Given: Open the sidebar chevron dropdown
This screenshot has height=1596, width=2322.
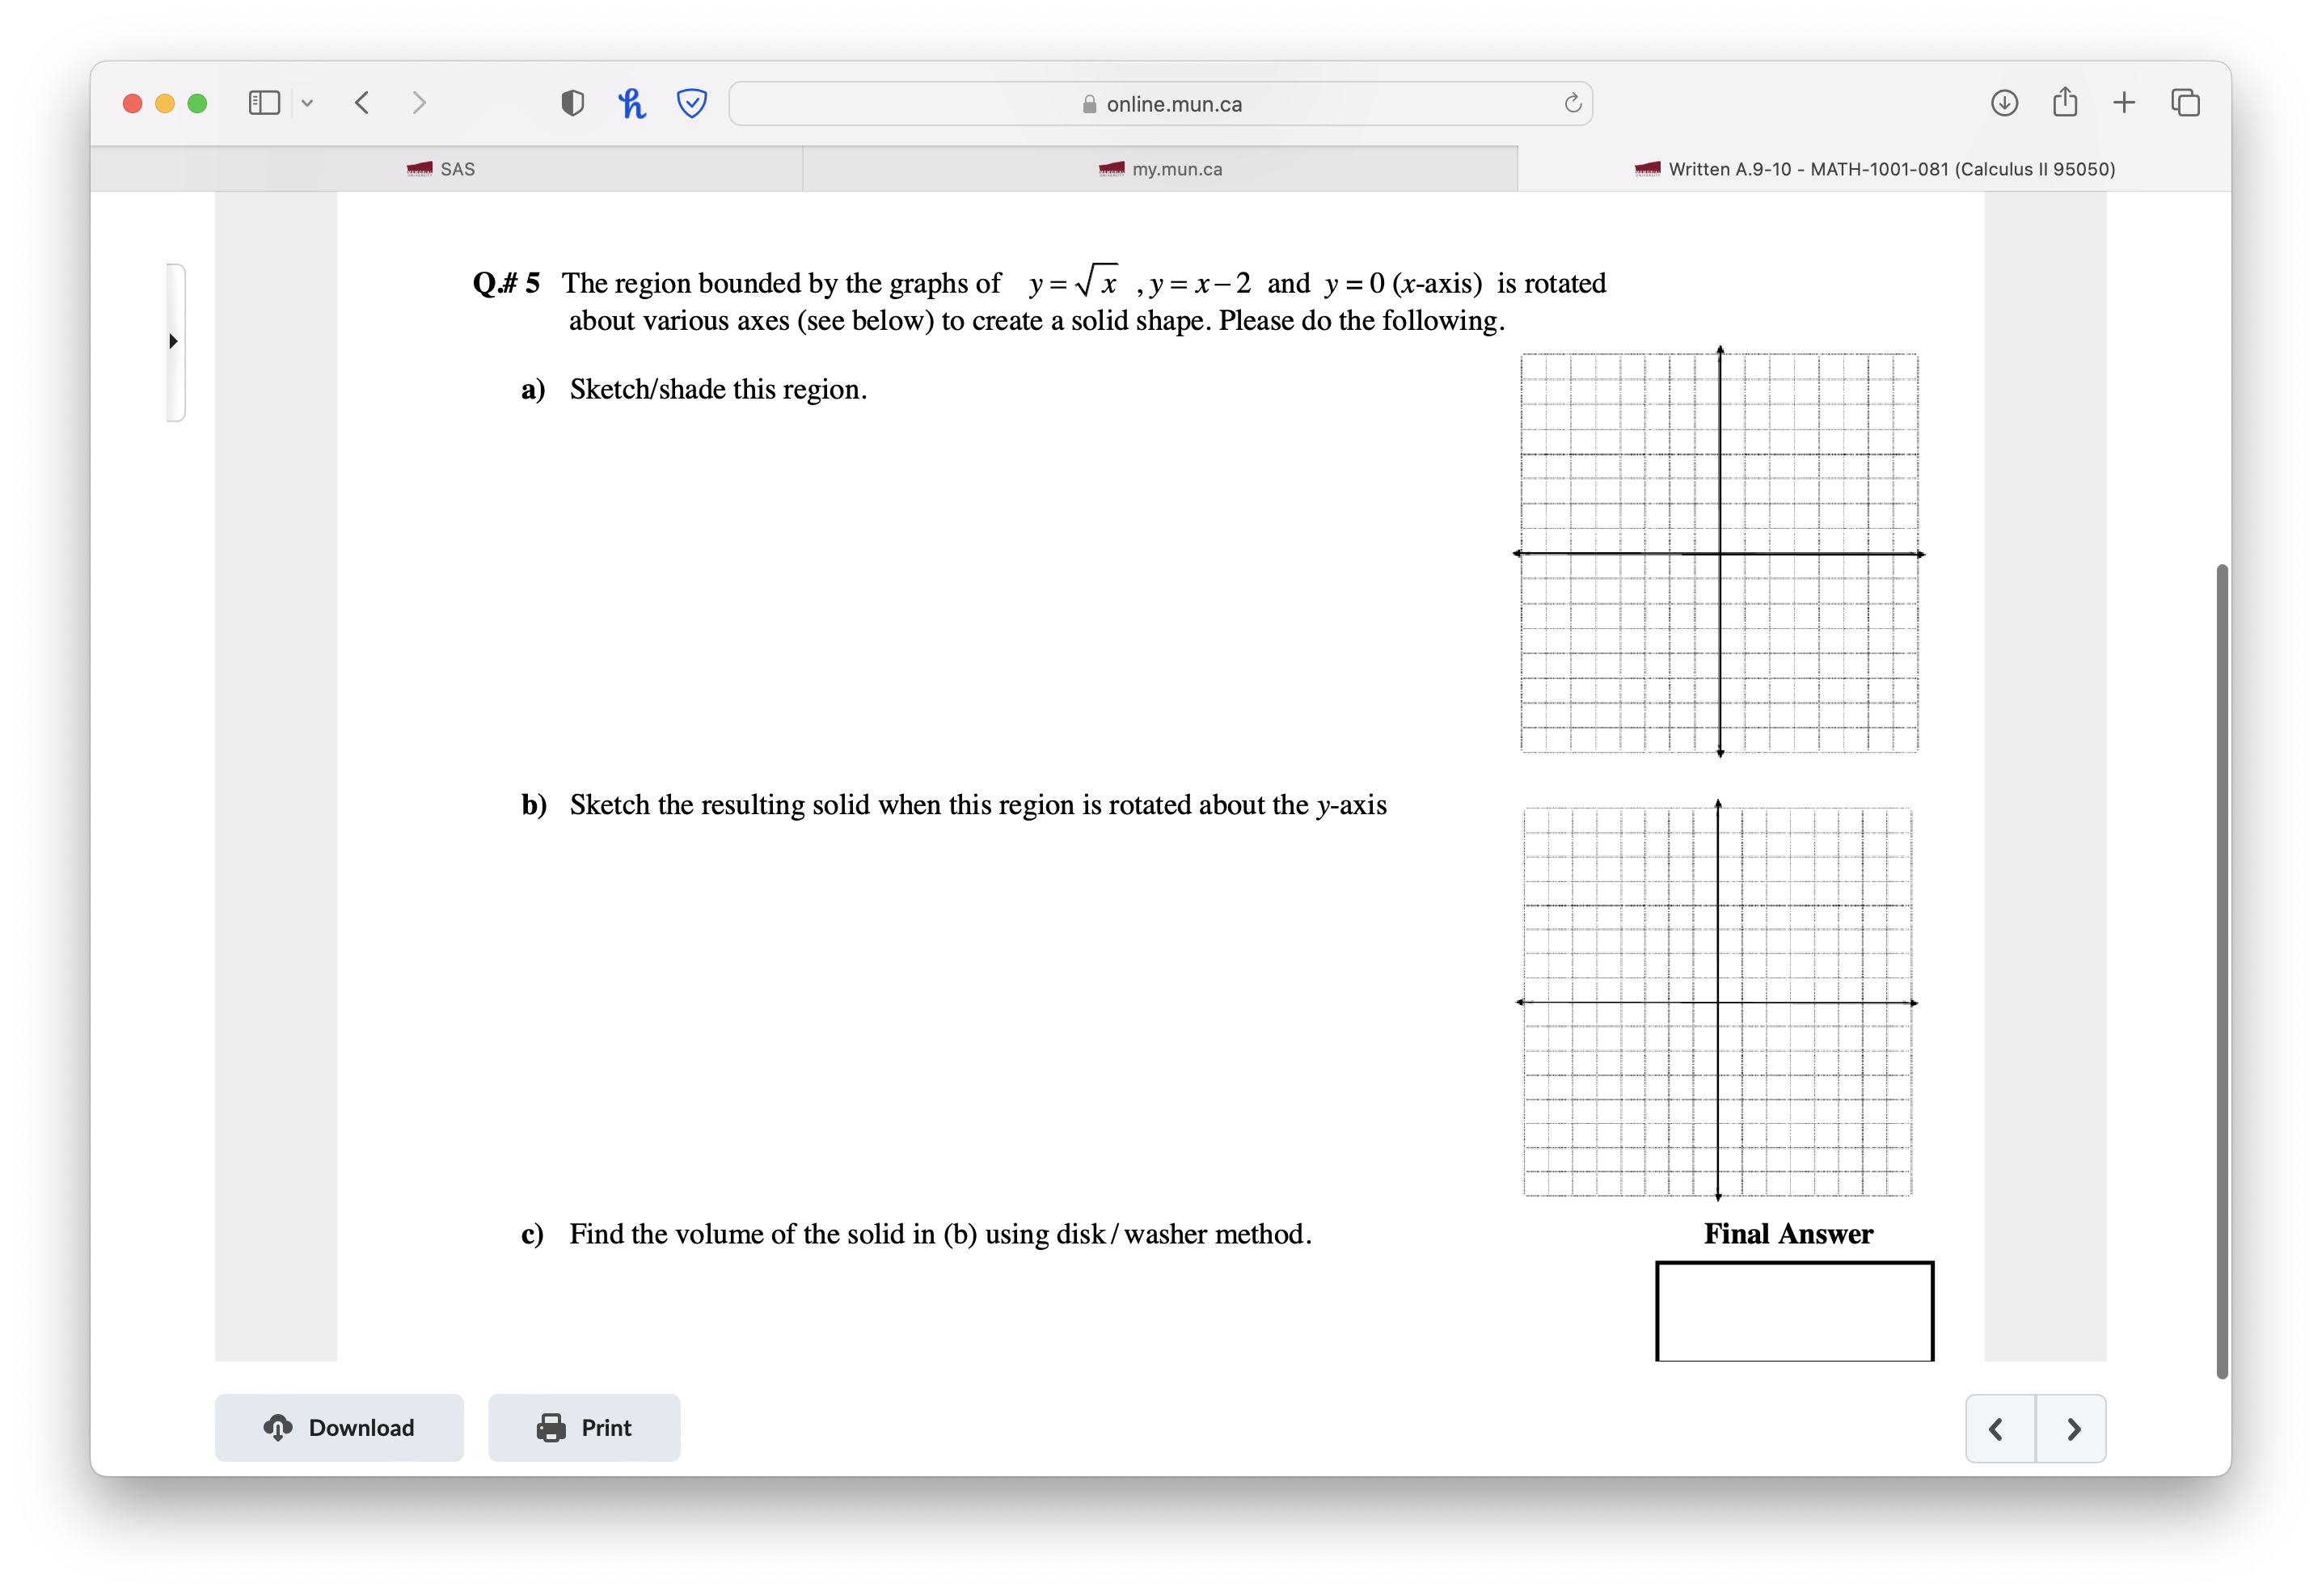Looking at the screenshot, I should click(307, 102).
